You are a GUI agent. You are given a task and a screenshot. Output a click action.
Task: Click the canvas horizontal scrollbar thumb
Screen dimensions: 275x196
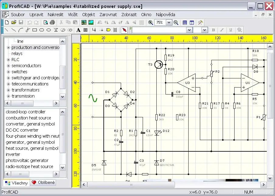pos(131,184)
